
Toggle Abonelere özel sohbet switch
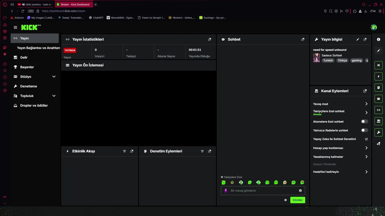365,121
